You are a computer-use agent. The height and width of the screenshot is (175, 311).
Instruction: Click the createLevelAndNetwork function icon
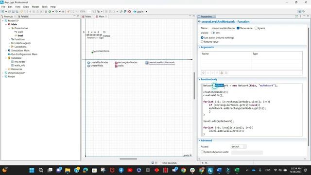coord(147,63)
